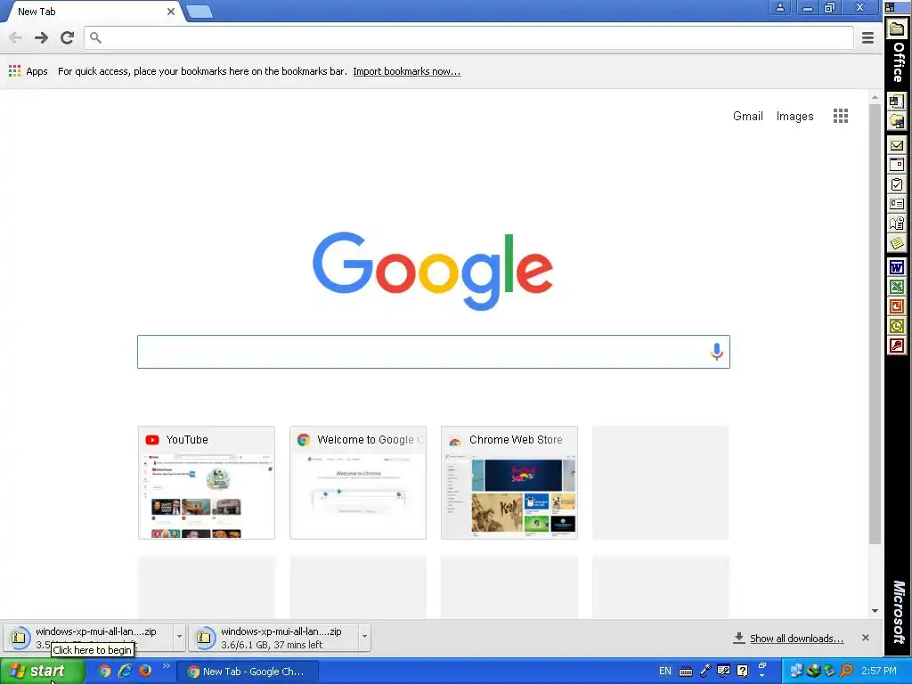Click the scrollbar up arrow

(875, 97)
